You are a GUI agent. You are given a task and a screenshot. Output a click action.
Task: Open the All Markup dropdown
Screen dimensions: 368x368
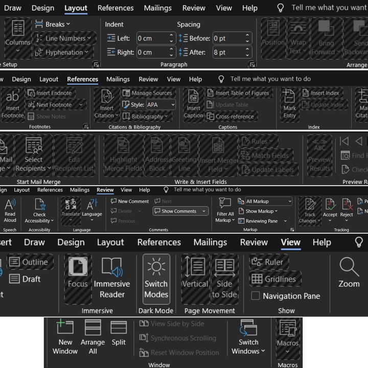point(268,201)
